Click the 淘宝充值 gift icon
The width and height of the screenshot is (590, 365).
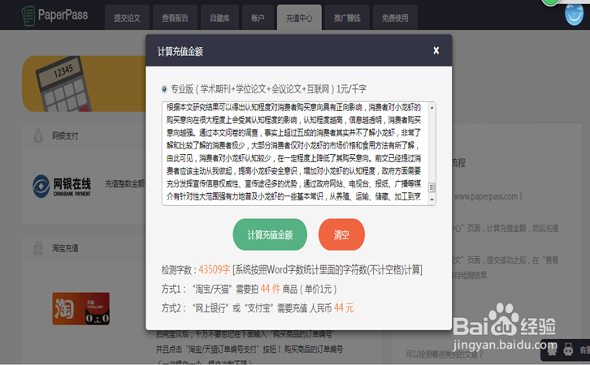(38, 248)
